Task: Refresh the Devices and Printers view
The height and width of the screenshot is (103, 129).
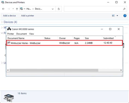Action: pyautogui.click(x=59, y=9)
